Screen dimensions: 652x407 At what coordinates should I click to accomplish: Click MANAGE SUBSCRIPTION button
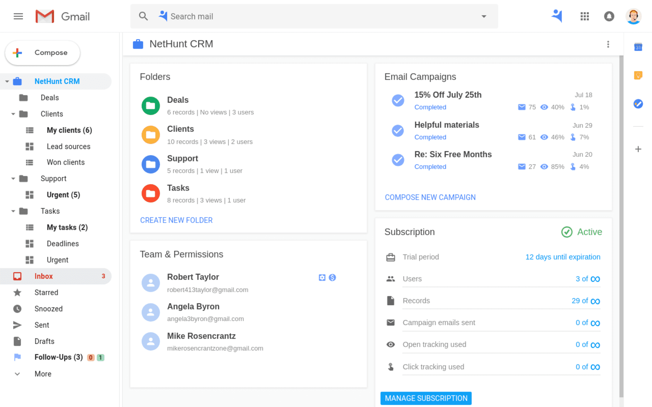(x=426, y=398)
